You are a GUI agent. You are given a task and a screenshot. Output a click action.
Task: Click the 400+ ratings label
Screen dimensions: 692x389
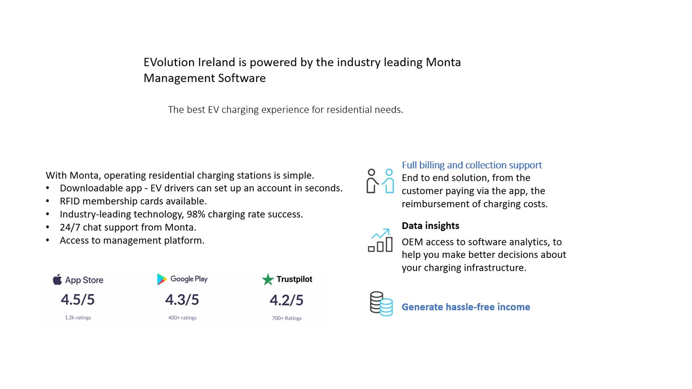click(x=182, y=318)
